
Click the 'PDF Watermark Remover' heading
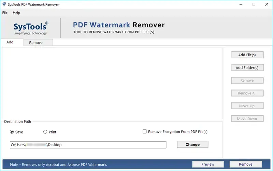coord(119,25)
